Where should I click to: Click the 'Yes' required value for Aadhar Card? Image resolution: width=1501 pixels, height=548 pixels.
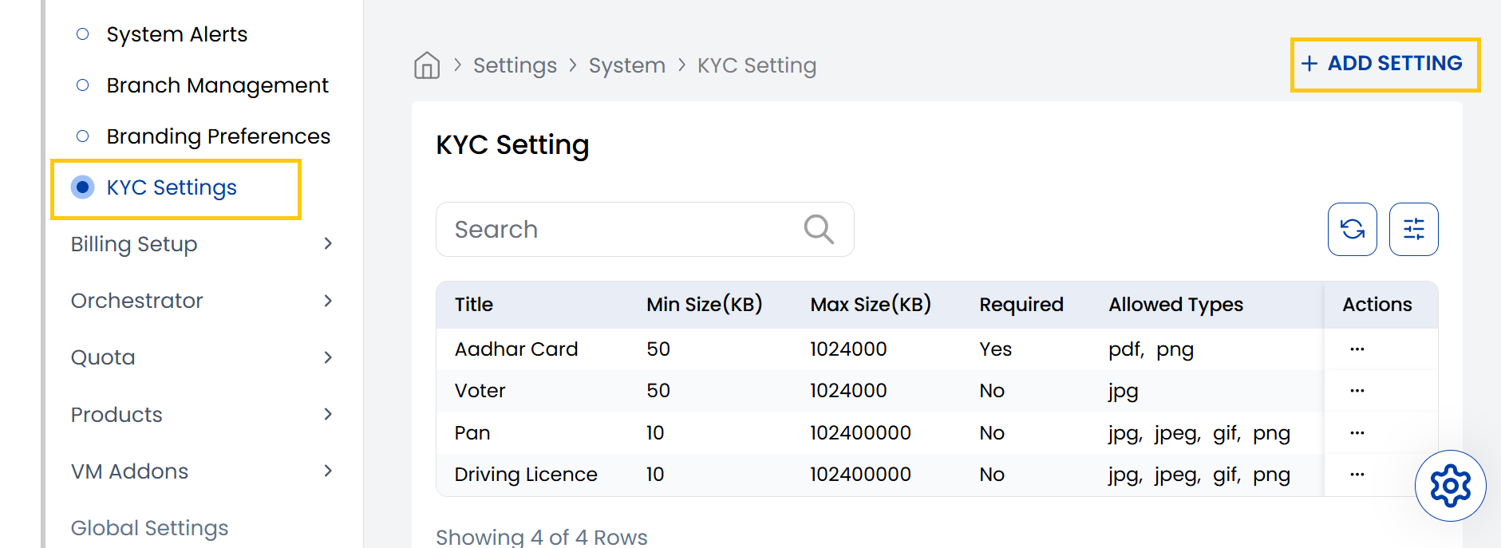[x=995, y=349]
